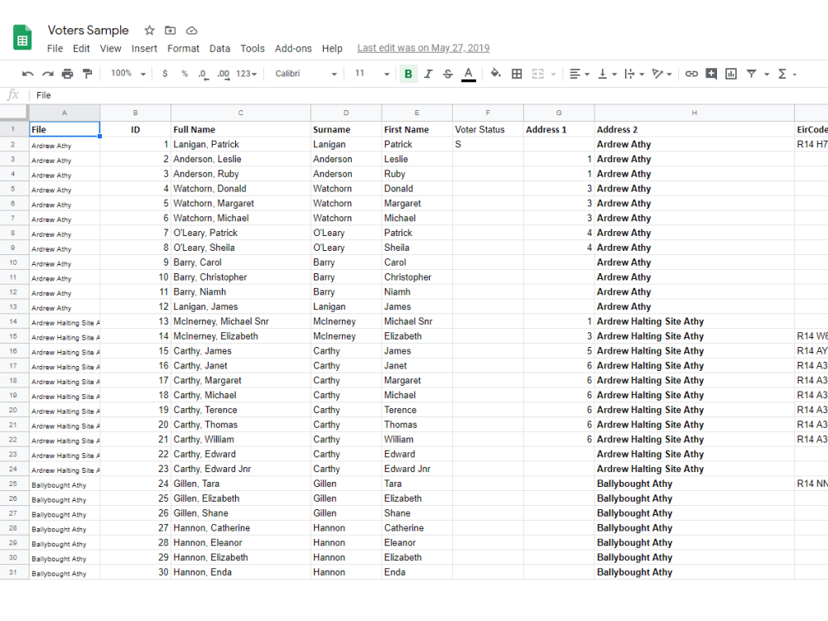828x621 pixels.
Task: Insert a comment
Action: [x=711, y=74]
